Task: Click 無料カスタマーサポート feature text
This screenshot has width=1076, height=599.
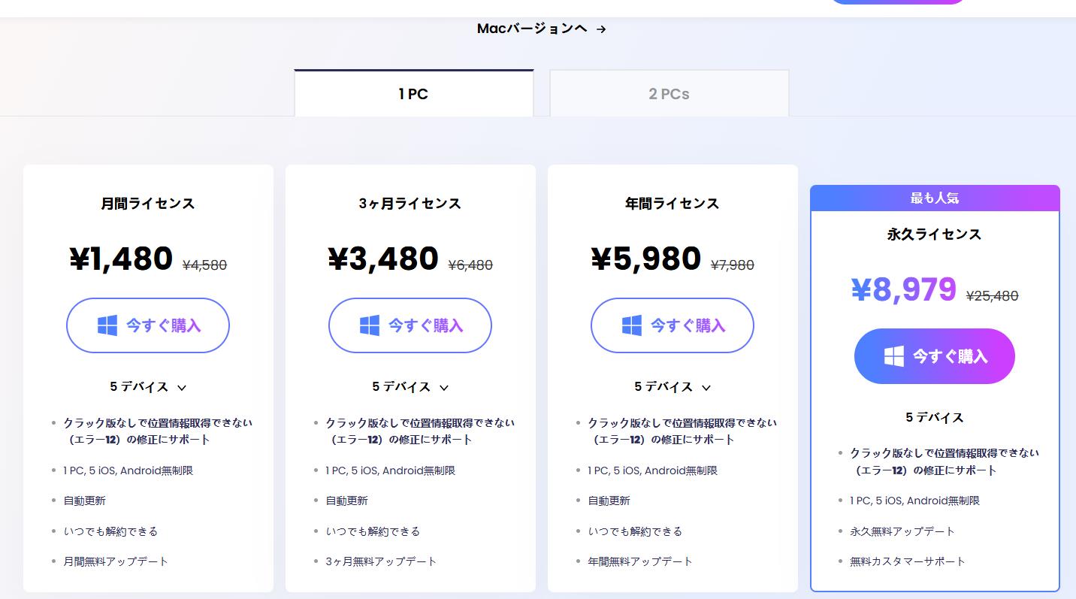Action: pyautogui.click(x=908, y=561)
